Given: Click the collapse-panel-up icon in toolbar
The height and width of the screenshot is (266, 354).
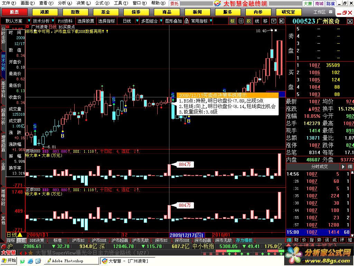Looking at the screenshot, I should click(274, 21).
